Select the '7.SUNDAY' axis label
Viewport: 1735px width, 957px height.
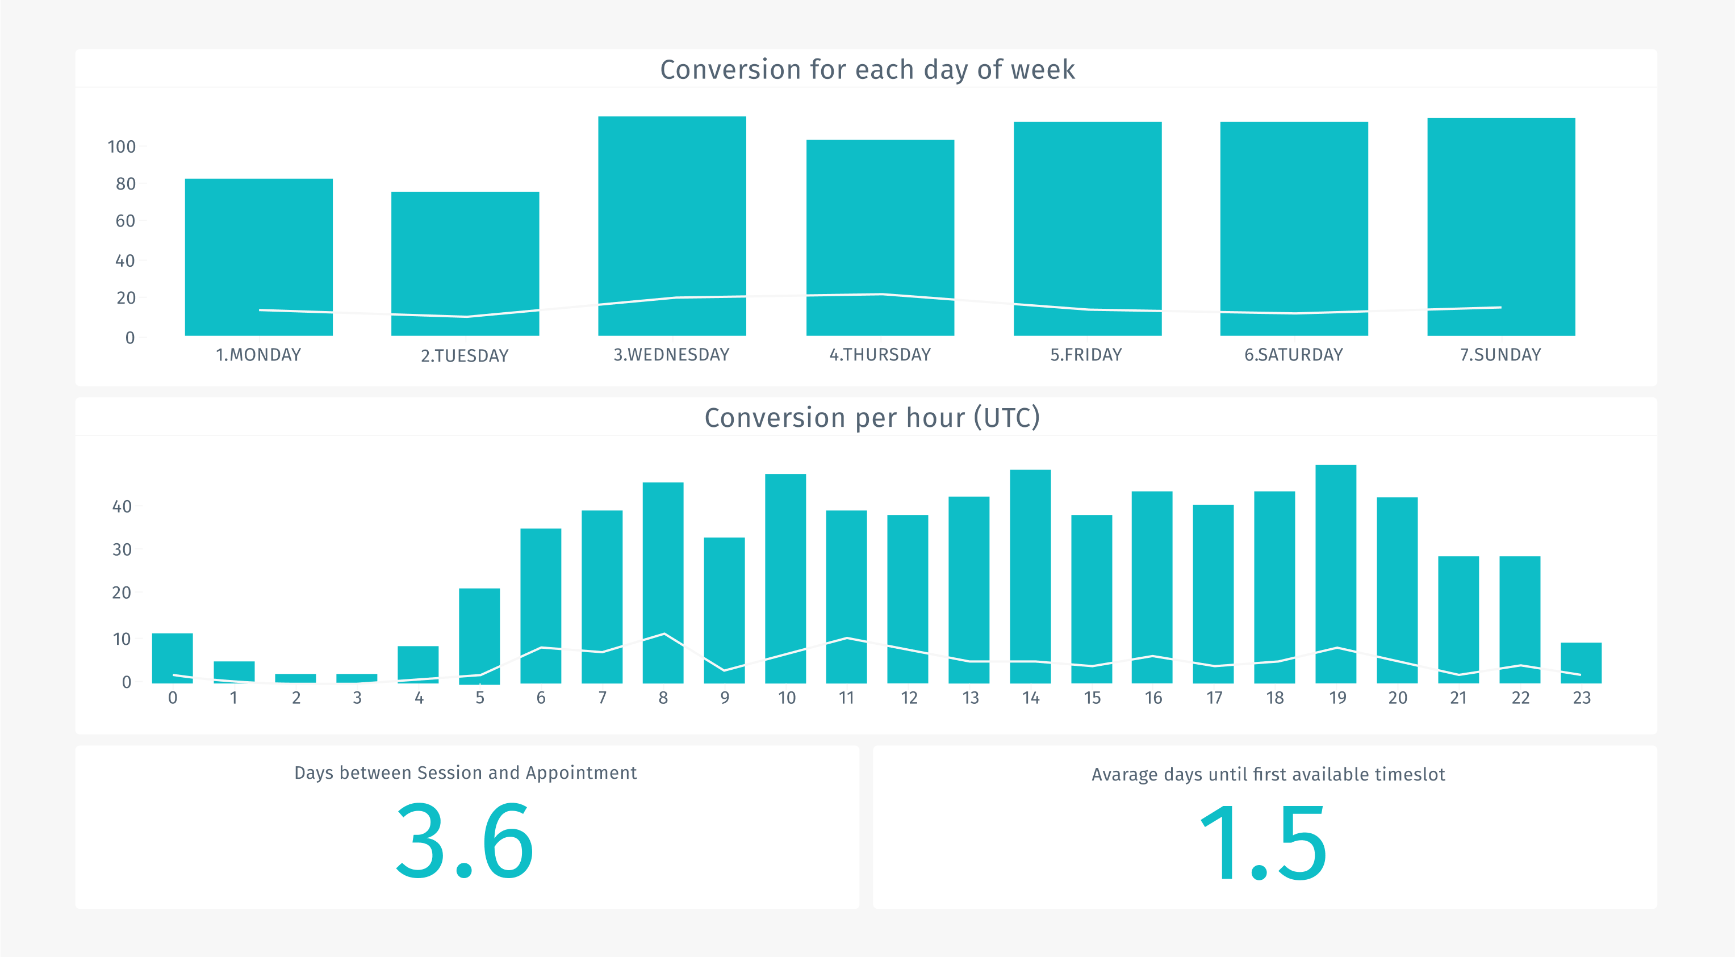click(x=1500, y=355)
